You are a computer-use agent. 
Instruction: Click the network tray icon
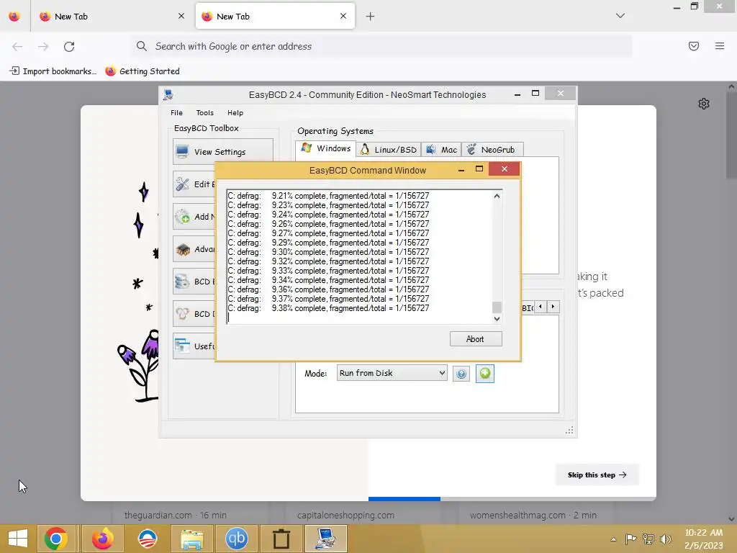click(648, 539)
